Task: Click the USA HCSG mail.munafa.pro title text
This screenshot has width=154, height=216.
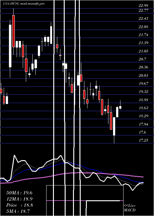Action: [x=24, y=4]
